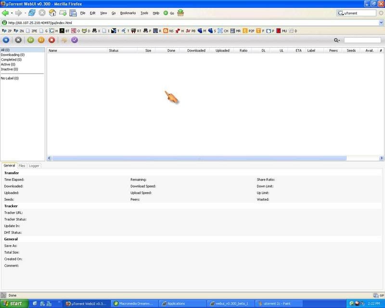The image size is (385, 308).
Task: Open the Forward button history dropdown arrow
Action: click(x=25, y=13)
